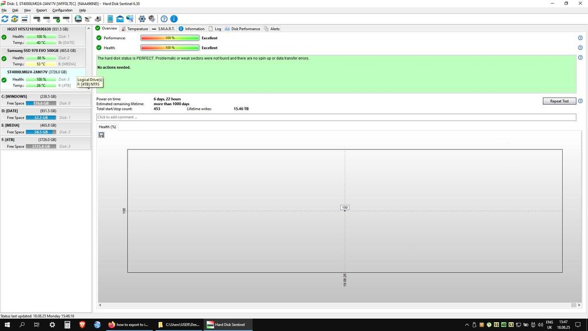Viewport: 588px width, 331px height.
Task: Switch to the Alerts tab
Action: click(x=272, y=29)
